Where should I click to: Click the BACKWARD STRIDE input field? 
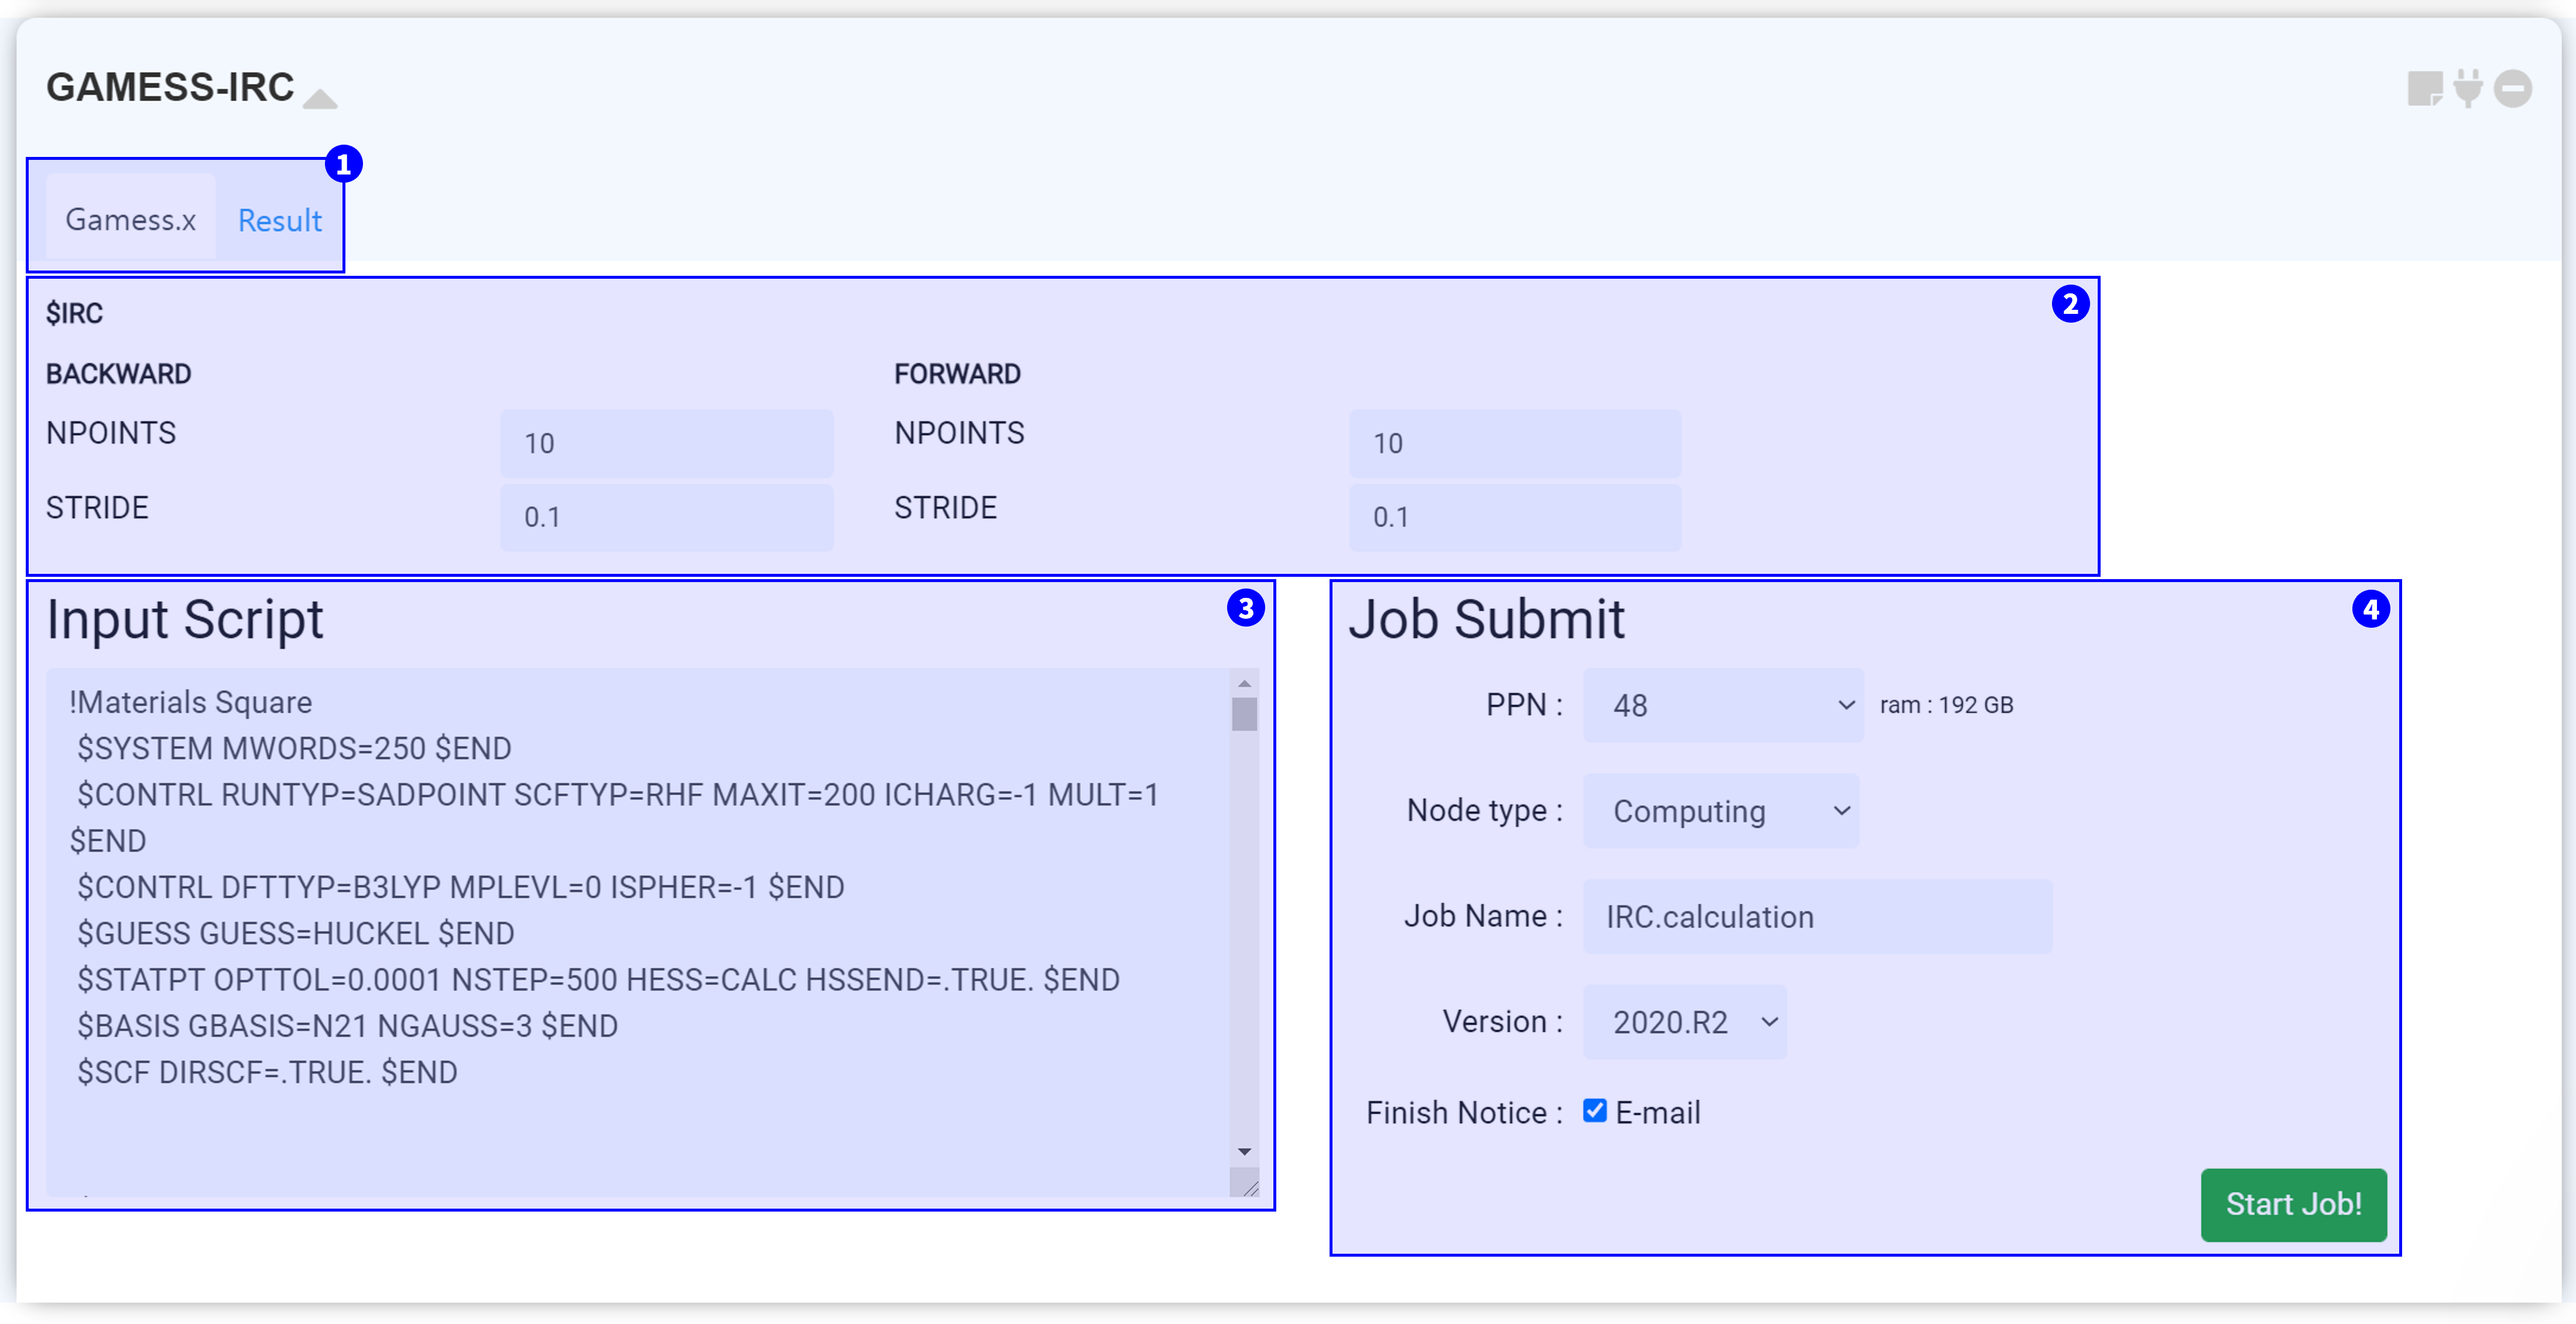pos(666,517)
